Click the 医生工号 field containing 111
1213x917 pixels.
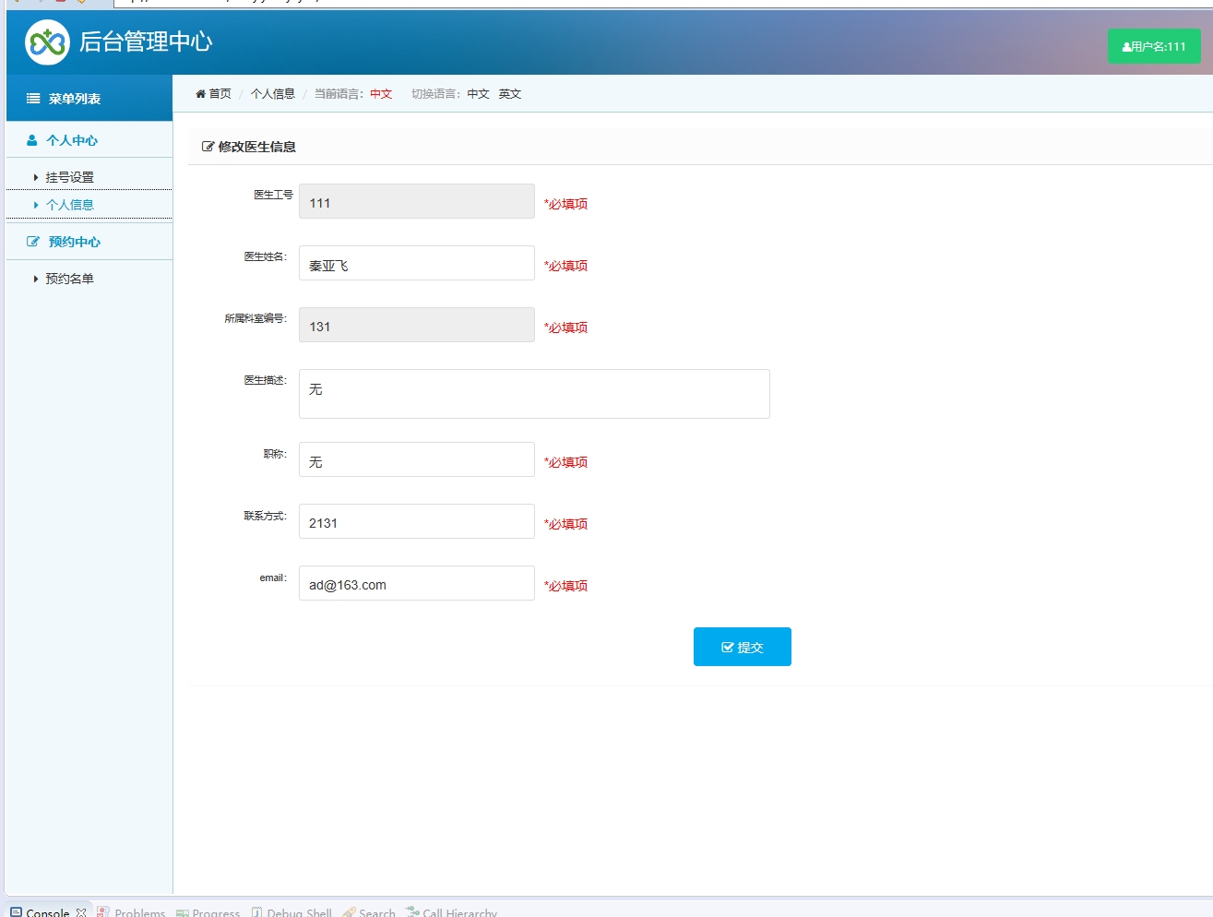click(417, 201)
